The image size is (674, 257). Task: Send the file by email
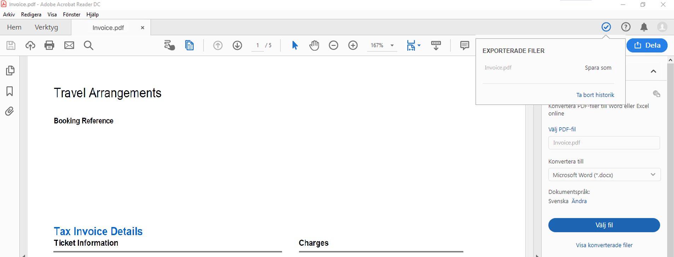tap(69, 45)
